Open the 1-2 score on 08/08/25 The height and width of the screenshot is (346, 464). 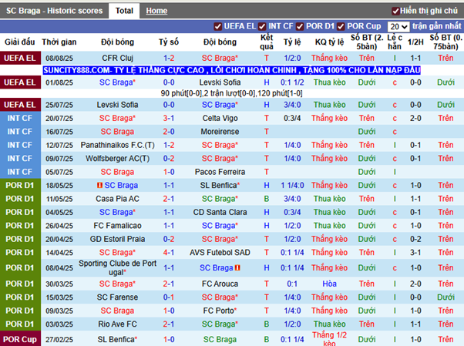click(169, 58)
